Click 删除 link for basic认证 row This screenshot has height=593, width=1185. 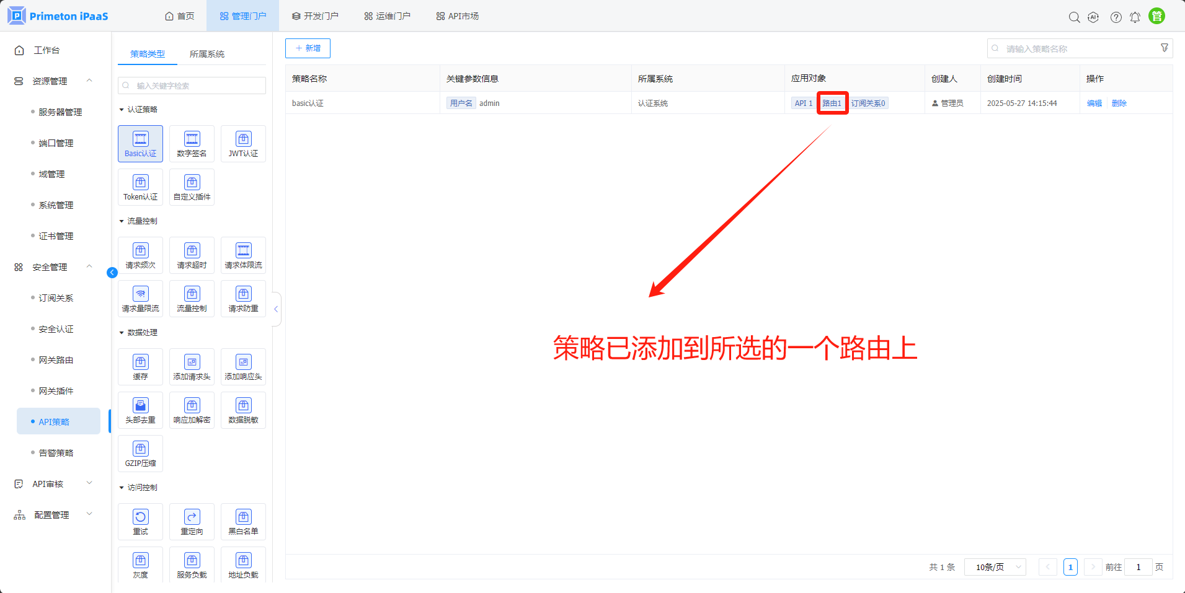tap(1119, 103)
